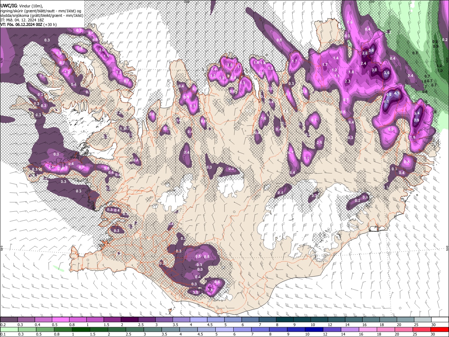Click darkest purple snow swatch between 2 and 2.5
This screenshot has height=337, width=449.
[x=129, y=320]
